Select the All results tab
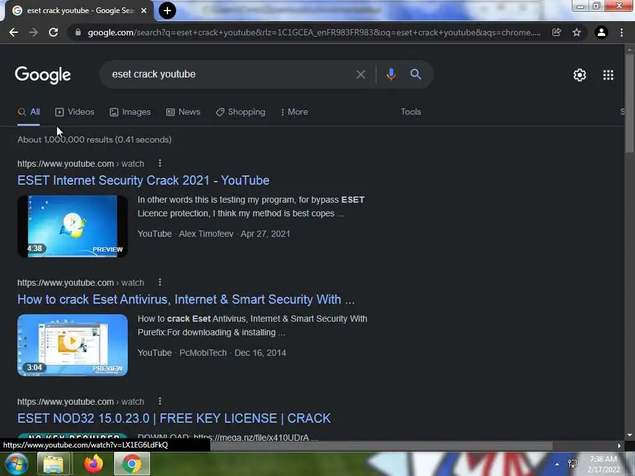This screenshot has width=635, height=476. pos(29,112)
